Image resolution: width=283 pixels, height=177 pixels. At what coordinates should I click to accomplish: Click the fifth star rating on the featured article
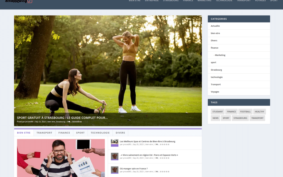point(80,122)
